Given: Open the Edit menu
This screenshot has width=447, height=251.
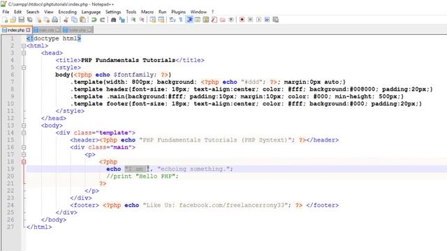Looking at the screenshot, I should coord(17,12).
